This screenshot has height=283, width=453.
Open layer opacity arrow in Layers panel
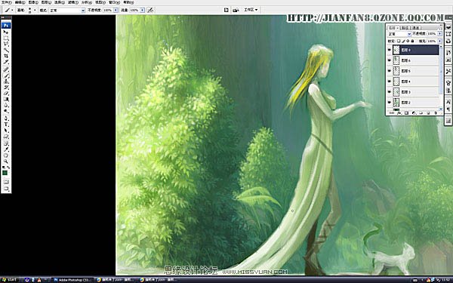[x=440, y=34]
